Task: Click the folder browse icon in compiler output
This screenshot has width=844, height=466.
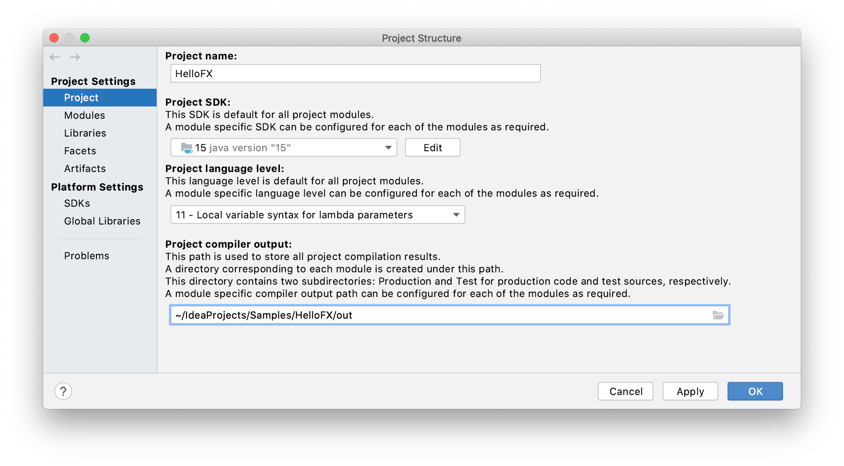Action: [719, 315]
